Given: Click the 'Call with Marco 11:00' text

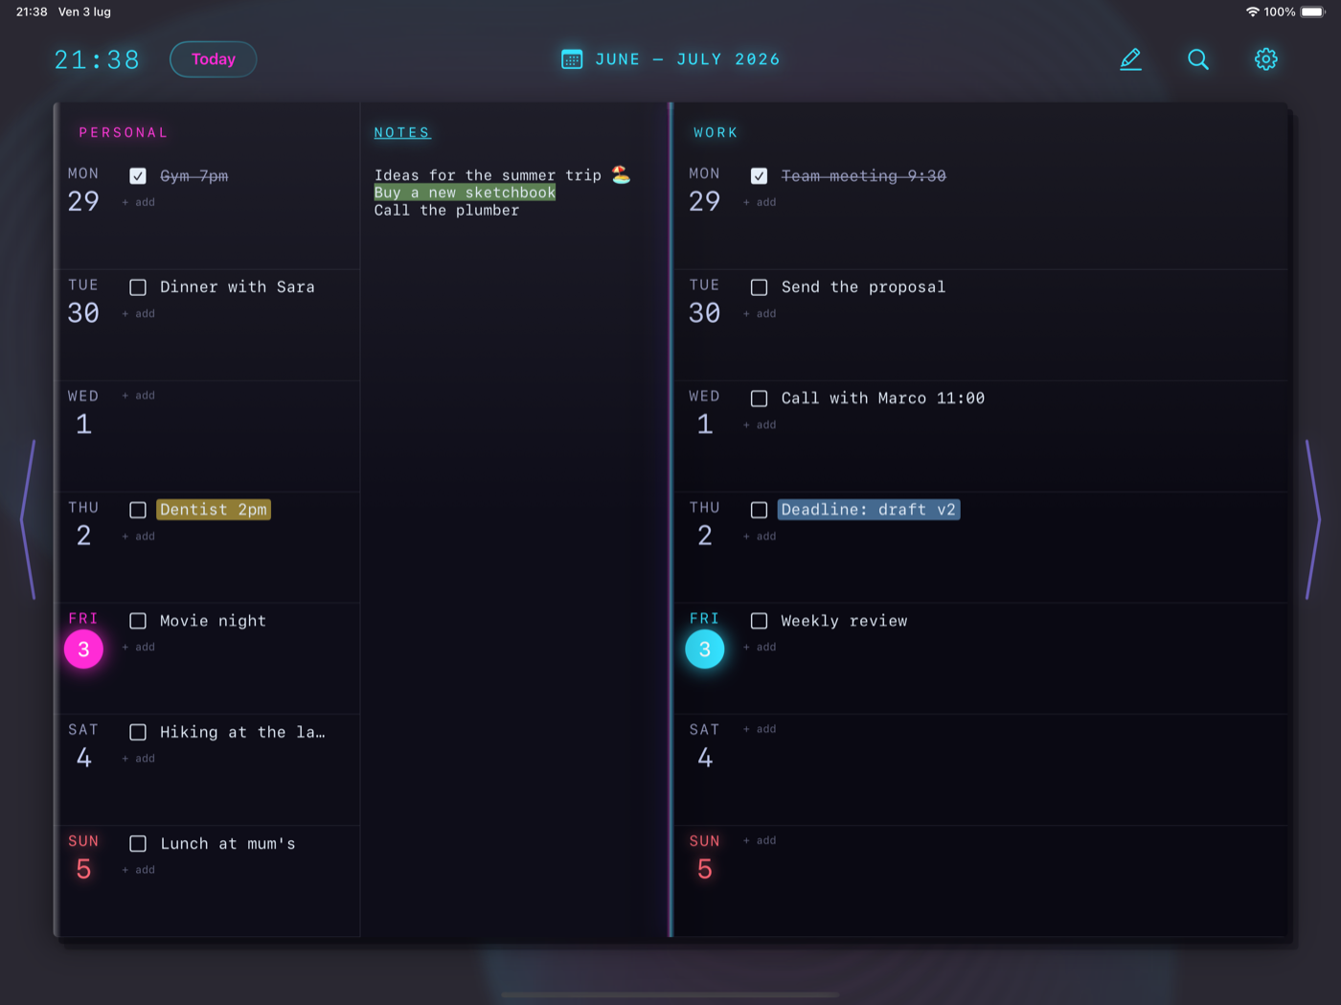Looking at the screenshot, I should coord(883,399).
